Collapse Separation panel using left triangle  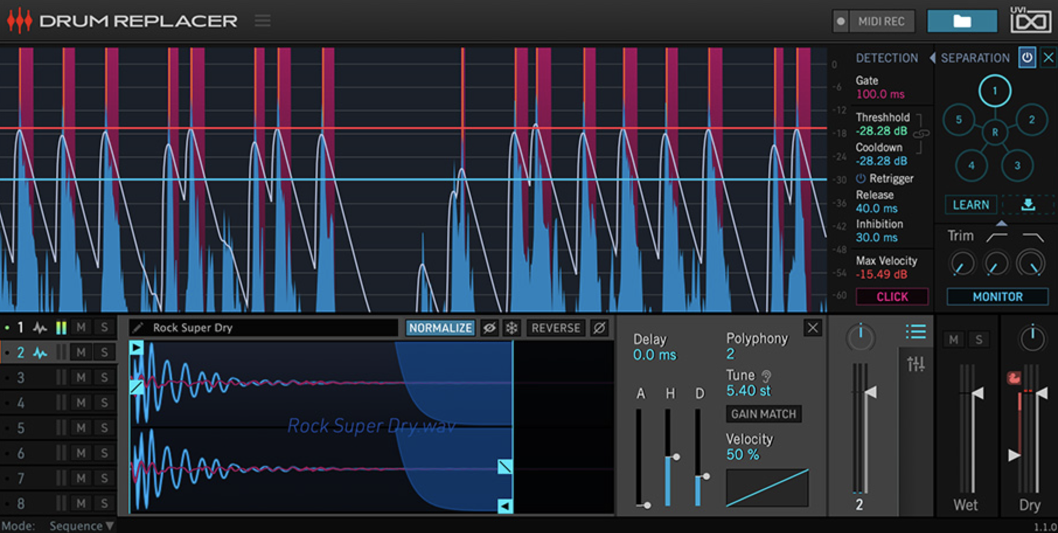coord(932,58)
